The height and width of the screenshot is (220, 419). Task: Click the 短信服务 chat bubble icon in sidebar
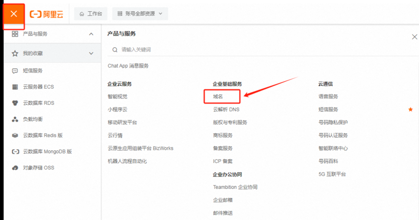(15, 71)
